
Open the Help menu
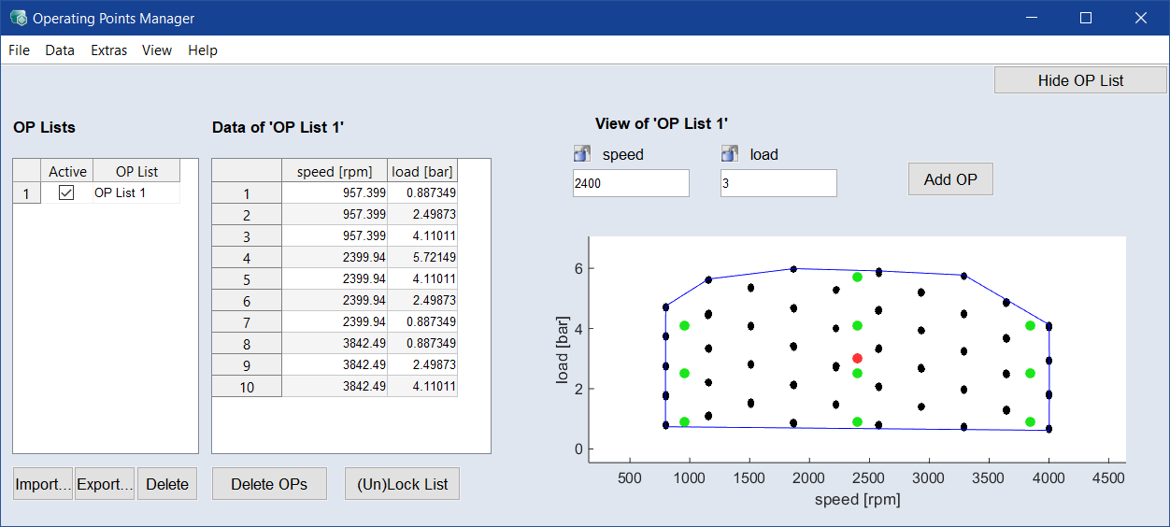[x=203, y=50]
